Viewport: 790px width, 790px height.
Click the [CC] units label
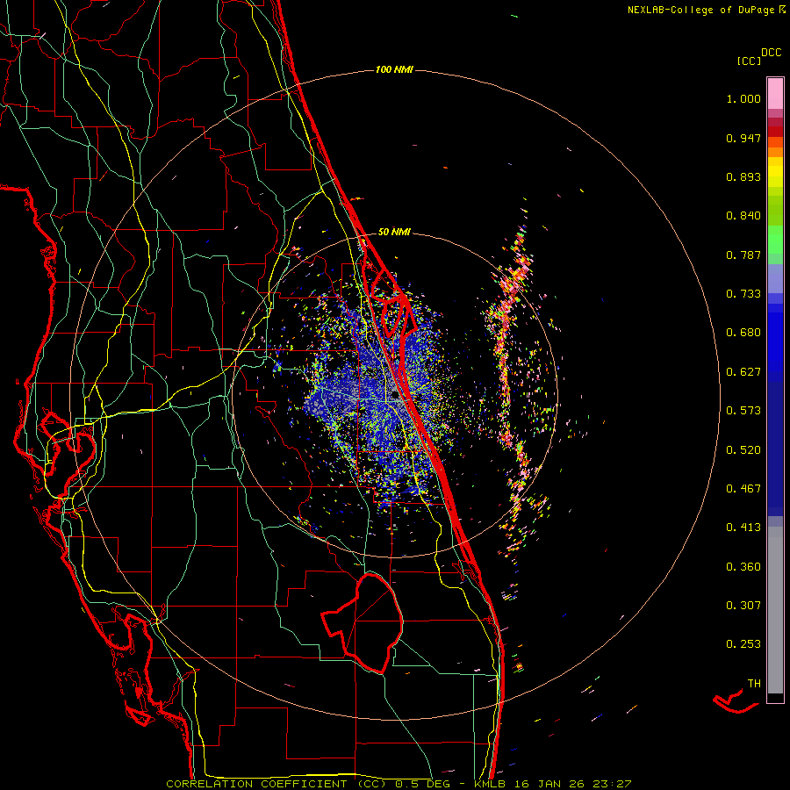pyautogui.click(x=749, y=61)
